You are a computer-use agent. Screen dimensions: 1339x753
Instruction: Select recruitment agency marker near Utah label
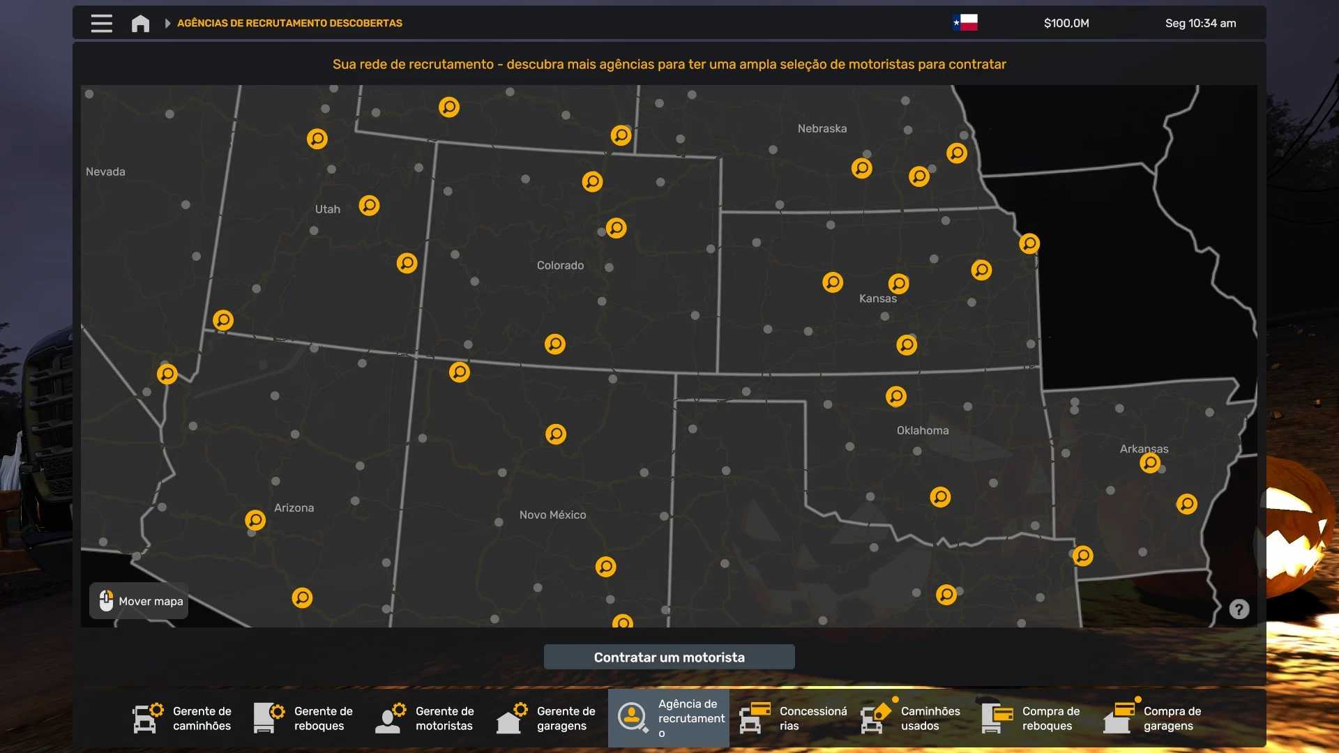369,206
